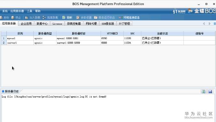Click apusic type cell in myeas1 row
The image size is (216, 122).
pos(45,38)
